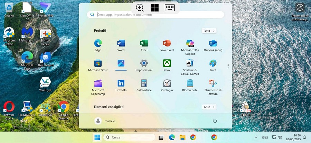Select the Browser Opera desktop icon
Image resolution: width=311 pixels, height=143 pixels.
click(9, 111)
